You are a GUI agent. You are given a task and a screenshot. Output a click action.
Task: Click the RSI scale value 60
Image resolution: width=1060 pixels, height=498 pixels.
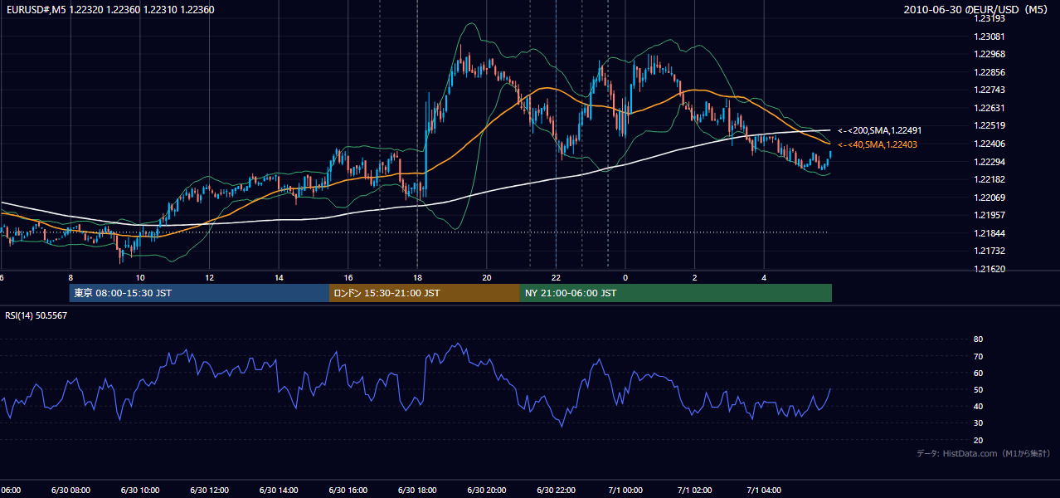(x=978, y=373)
